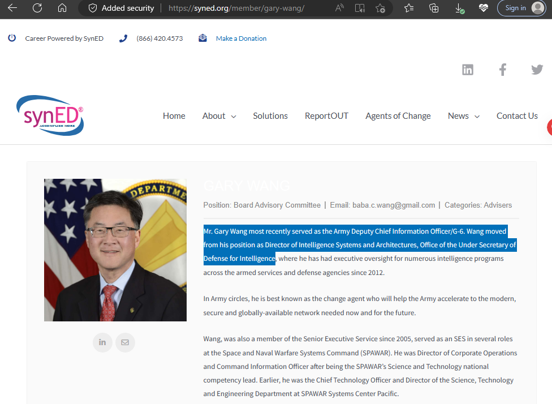Open the About menu label

214,116
